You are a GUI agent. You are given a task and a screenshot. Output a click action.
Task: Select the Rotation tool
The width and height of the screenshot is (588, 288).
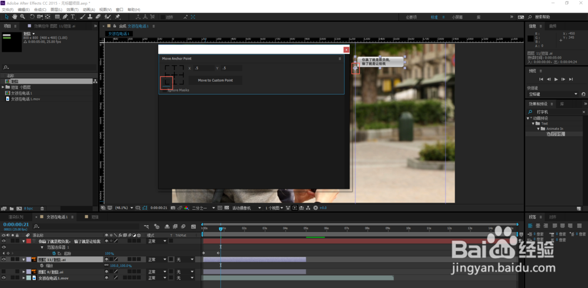[32, 17]
